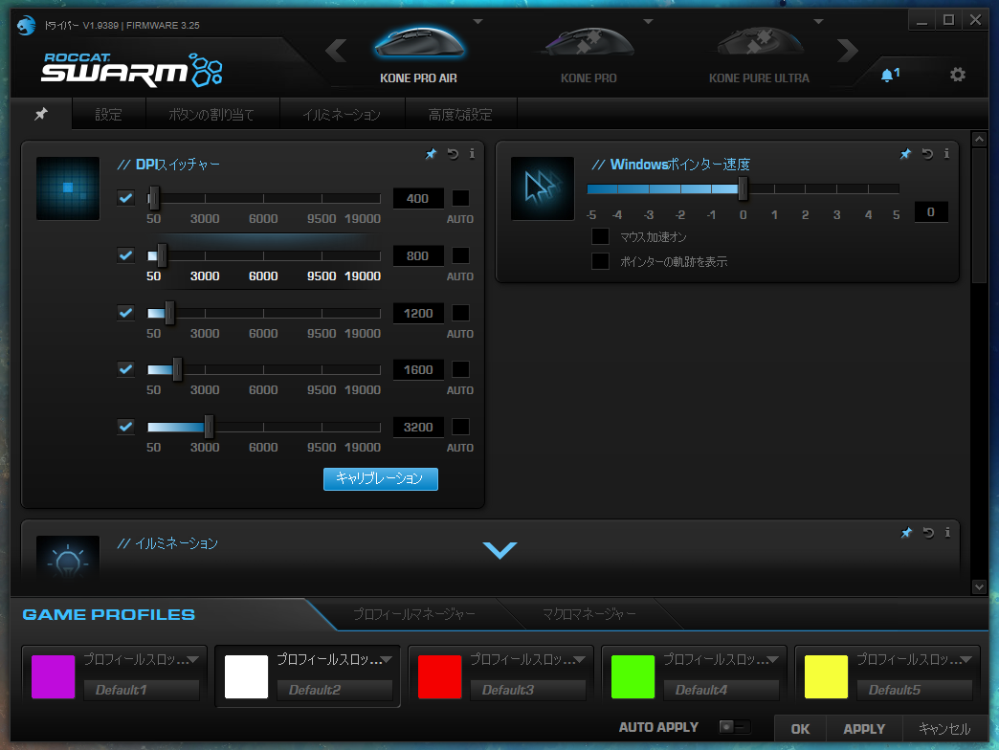Select the Kone Pro mouse image
The image size is (999, 750).
coord(588,43)
